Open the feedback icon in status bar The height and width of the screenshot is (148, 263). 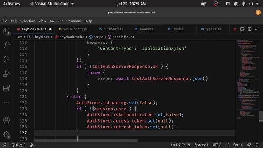tap(249, 145)
